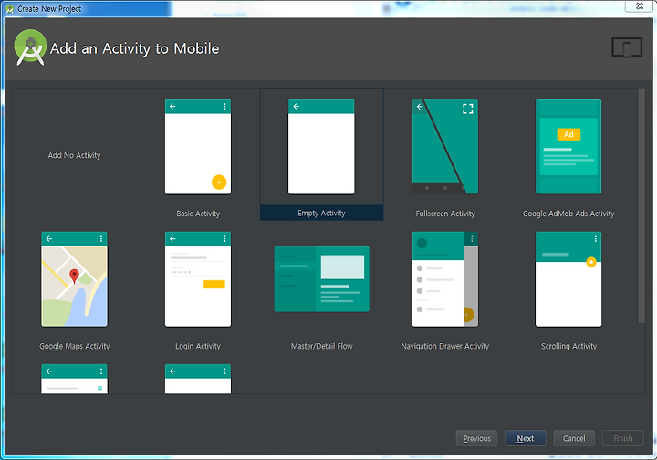Cancel the Create New Project wizard

(x=574, y=438)
